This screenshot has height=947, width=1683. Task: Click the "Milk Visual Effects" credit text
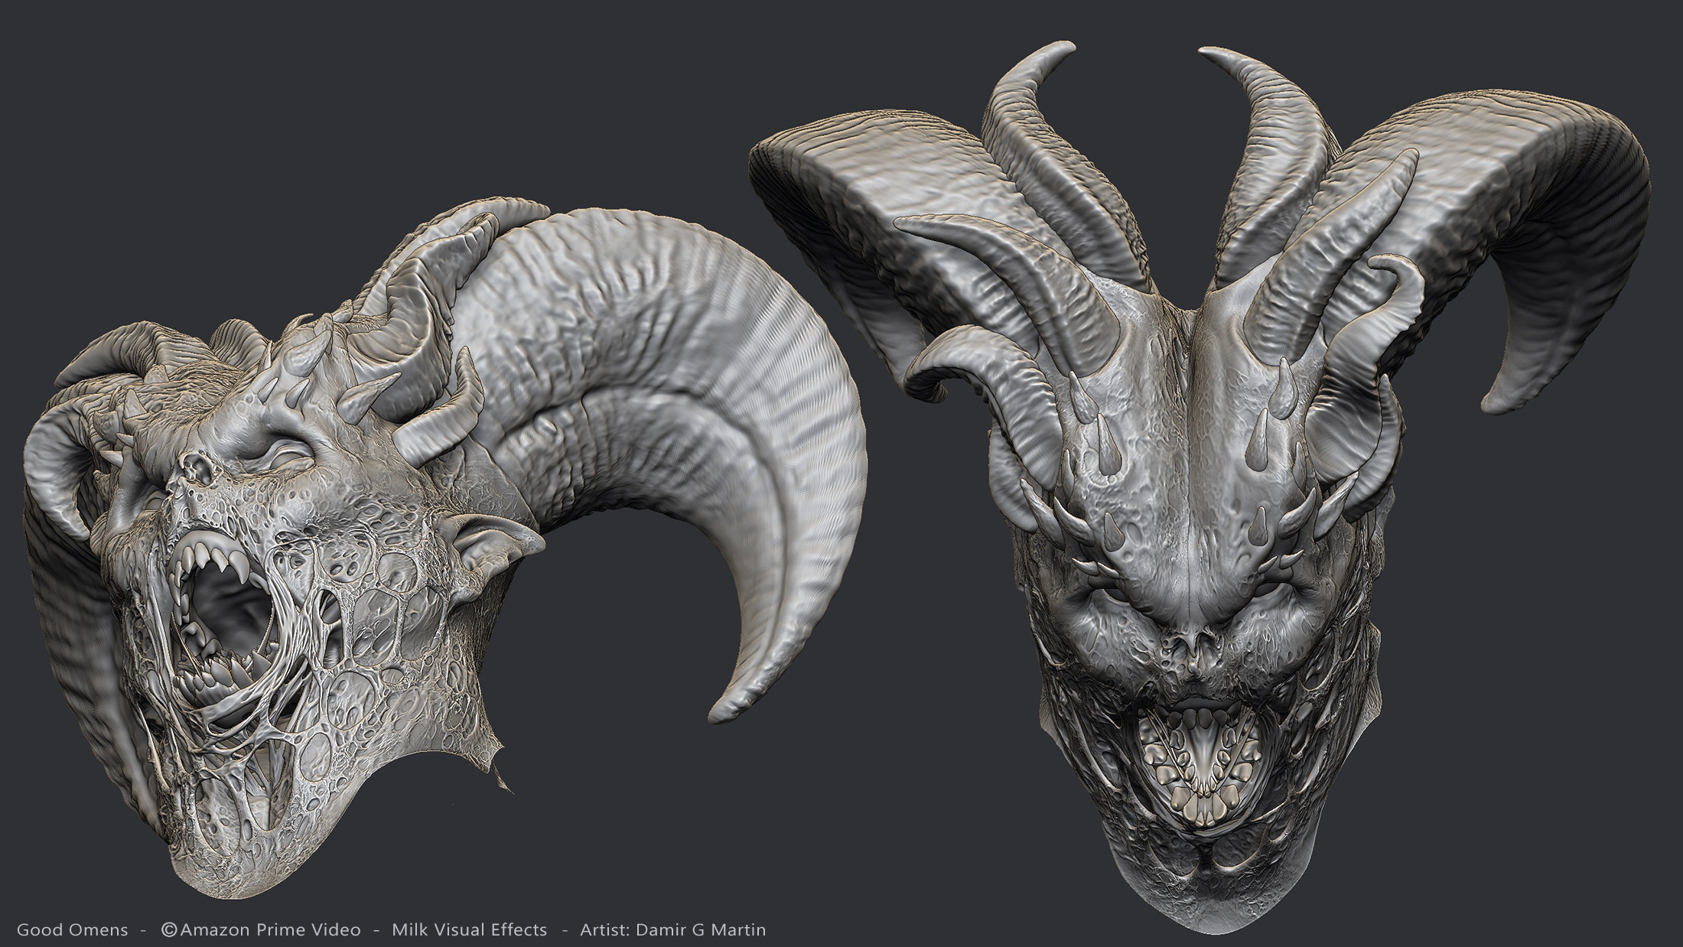[x=470, y=930]
